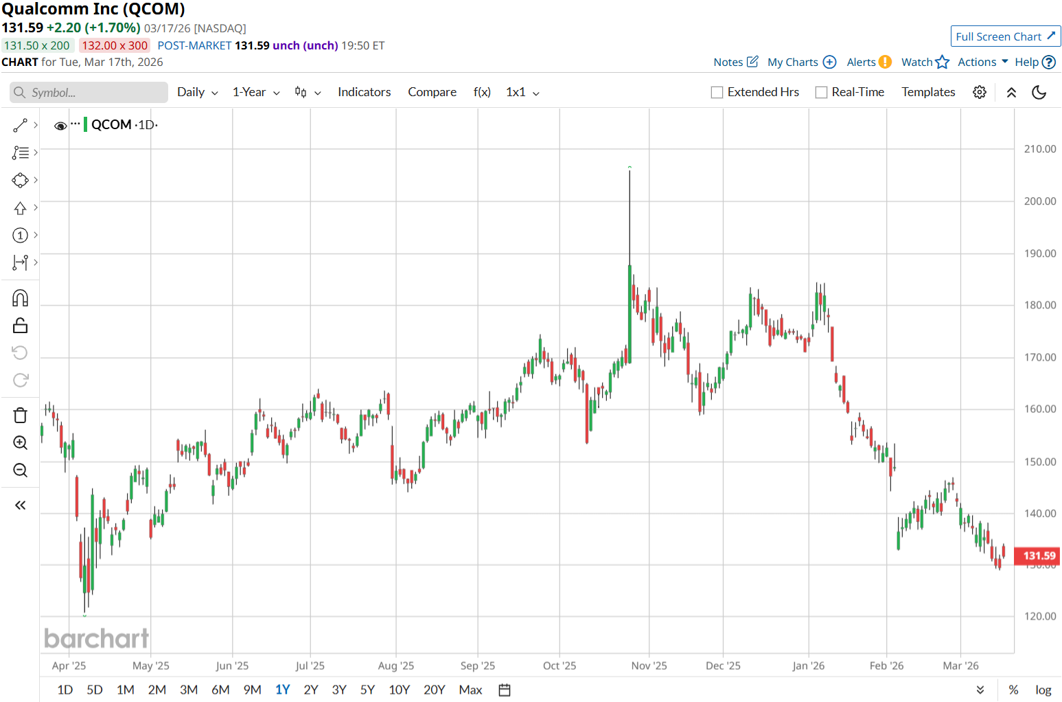Open the Actions dropdown menu
The height and width of the screenshot is (702, 1062).
pyautogui.click(x=982, y=62)
